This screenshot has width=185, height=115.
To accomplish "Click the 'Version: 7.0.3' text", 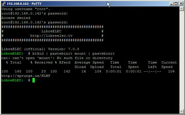I will coord(64,49).
